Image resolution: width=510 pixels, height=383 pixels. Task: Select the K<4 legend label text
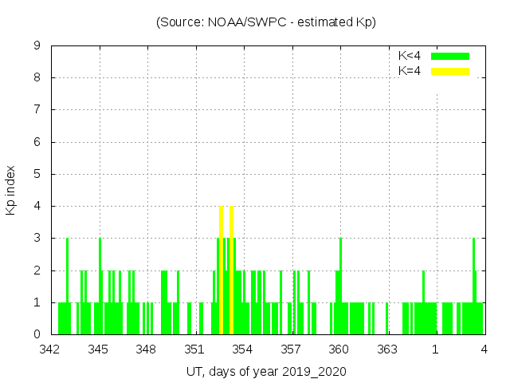(409, 56)
